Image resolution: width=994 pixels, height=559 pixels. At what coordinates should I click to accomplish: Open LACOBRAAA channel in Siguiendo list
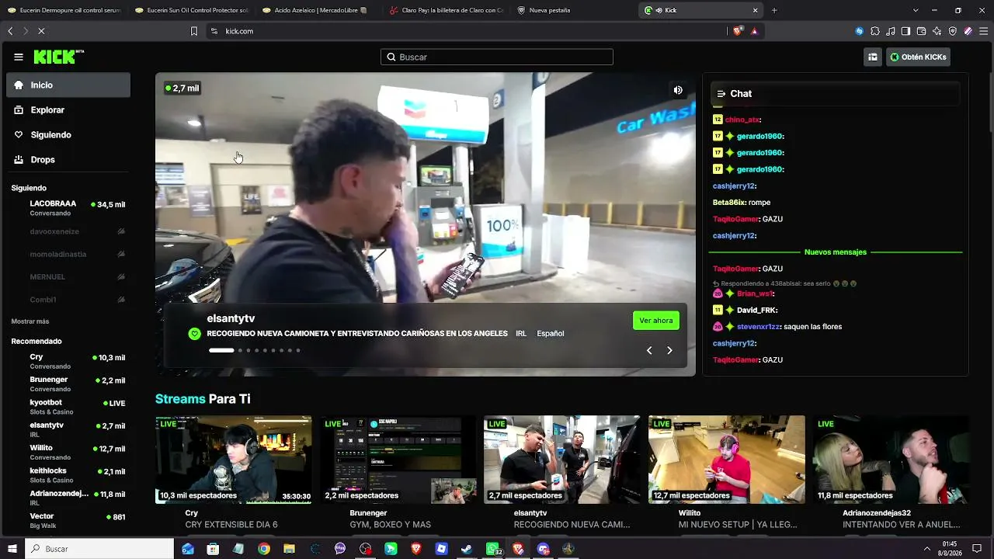(x=68, y=208)
